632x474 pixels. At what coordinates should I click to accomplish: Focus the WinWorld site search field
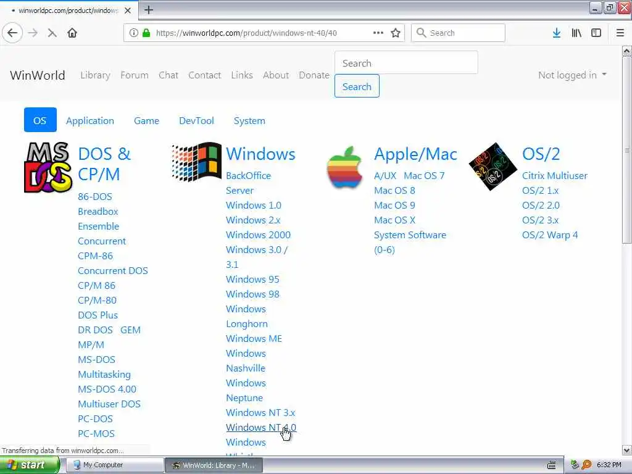tap(406, 63)
